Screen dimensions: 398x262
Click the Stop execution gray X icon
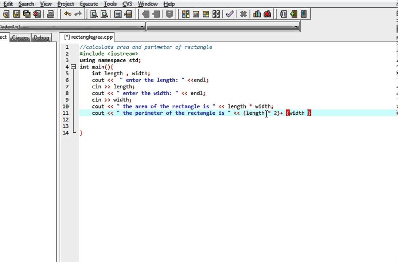(x=243, y=14)
